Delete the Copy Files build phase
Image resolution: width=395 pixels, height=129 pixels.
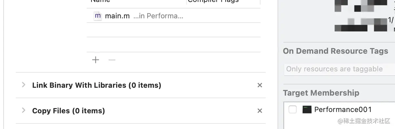260,111
